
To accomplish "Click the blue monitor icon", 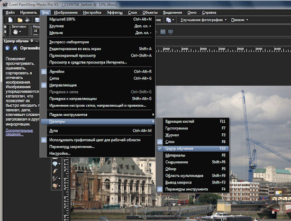I will click(170, 32).
